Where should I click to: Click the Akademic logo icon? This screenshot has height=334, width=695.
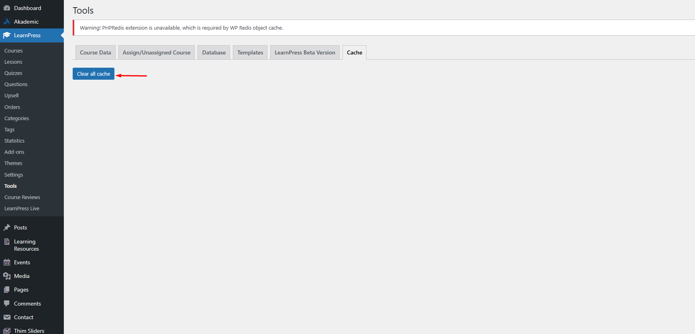pyautogui.click(x=7, y=22)
